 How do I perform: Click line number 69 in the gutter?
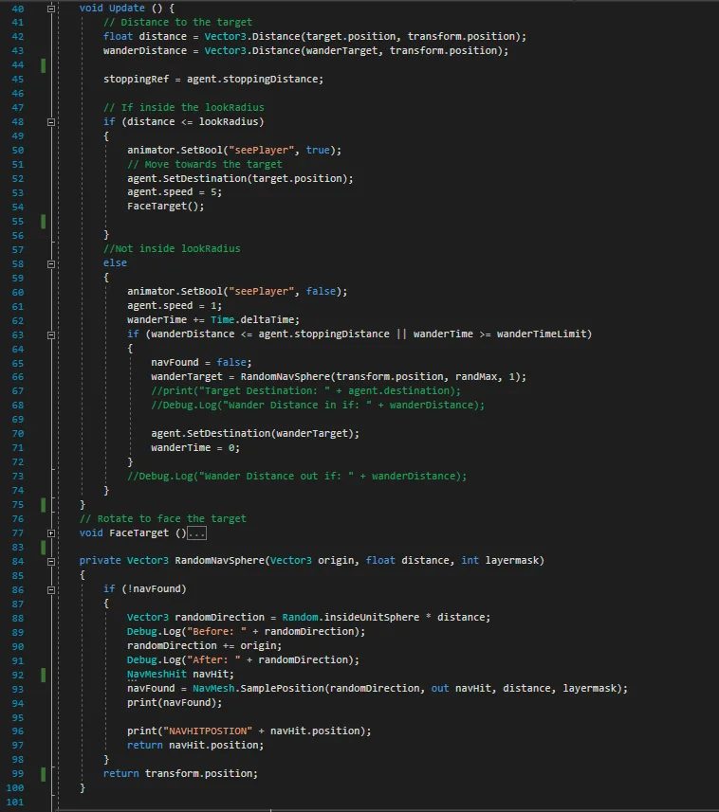pyautogui.click(x=18, y=420)
